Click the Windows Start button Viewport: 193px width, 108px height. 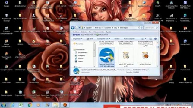point(3,105)
